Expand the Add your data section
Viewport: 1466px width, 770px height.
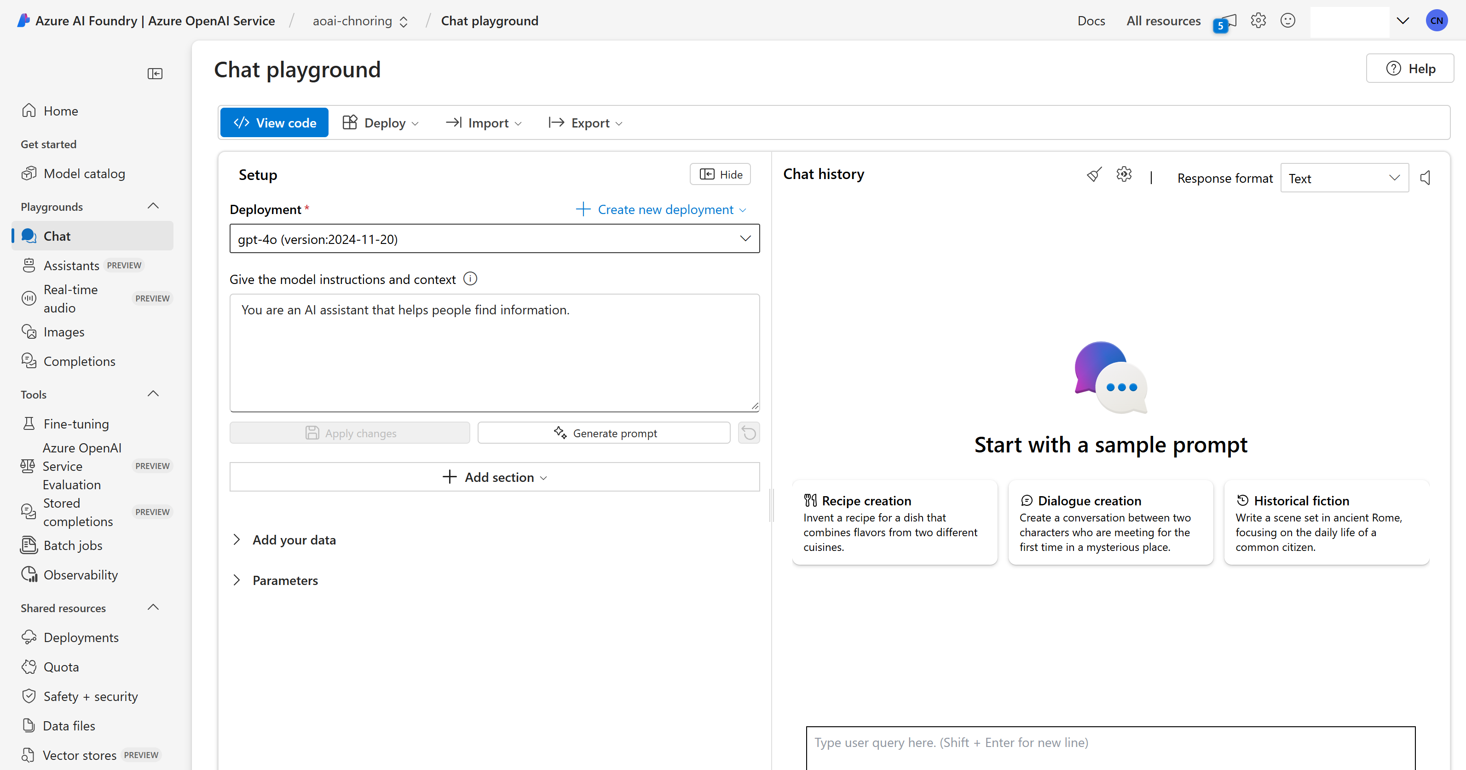pyautogui.click(x=284, y=539)
